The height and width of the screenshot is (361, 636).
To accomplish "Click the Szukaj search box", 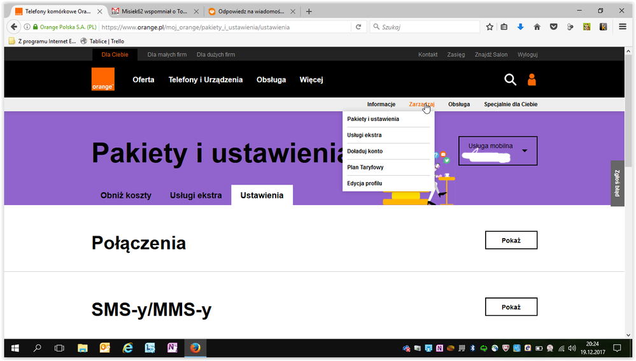I will [425, 27].
